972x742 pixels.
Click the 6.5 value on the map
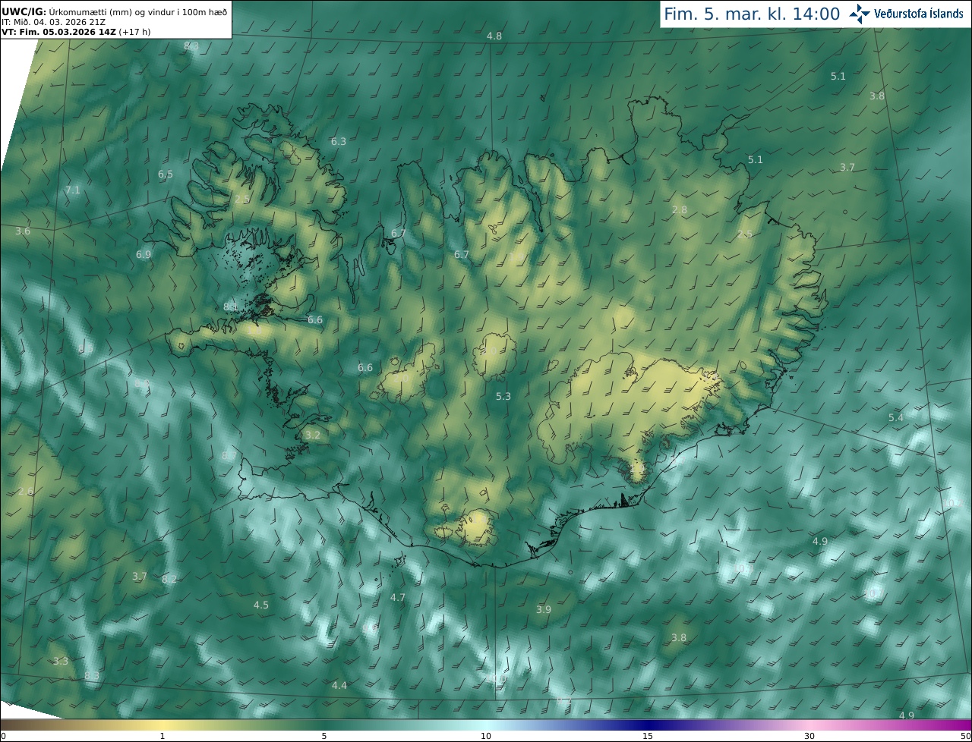tap(166, 174)
